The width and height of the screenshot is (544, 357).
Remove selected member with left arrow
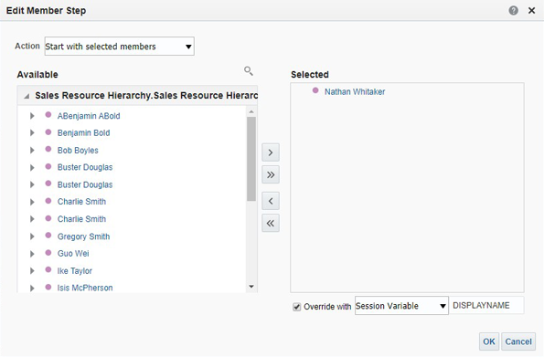(x=271, y=201)
